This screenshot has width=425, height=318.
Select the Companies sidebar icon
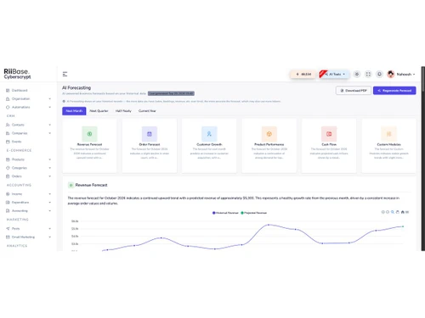pyautogui.click(x=8, y=133)
